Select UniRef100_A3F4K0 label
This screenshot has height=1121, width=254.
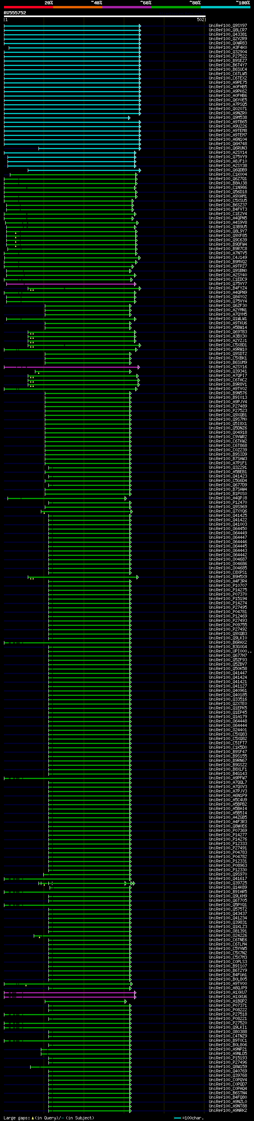pos(228,47)
